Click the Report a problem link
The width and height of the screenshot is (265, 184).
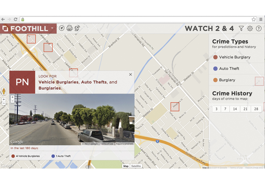coord(124,144)
